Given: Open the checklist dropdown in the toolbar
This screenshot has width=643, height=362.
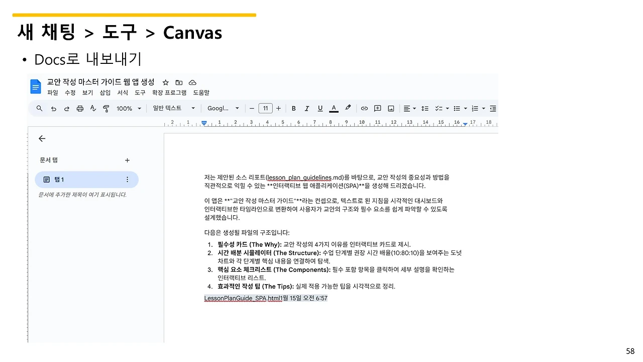Looking at the screenshot, I should [x=442, y=108].
